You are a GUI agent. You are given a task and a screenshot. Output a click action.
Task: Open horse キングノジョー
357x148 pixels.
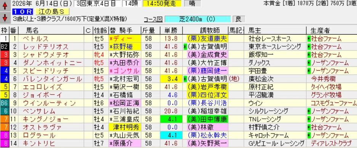coord(46,119)
